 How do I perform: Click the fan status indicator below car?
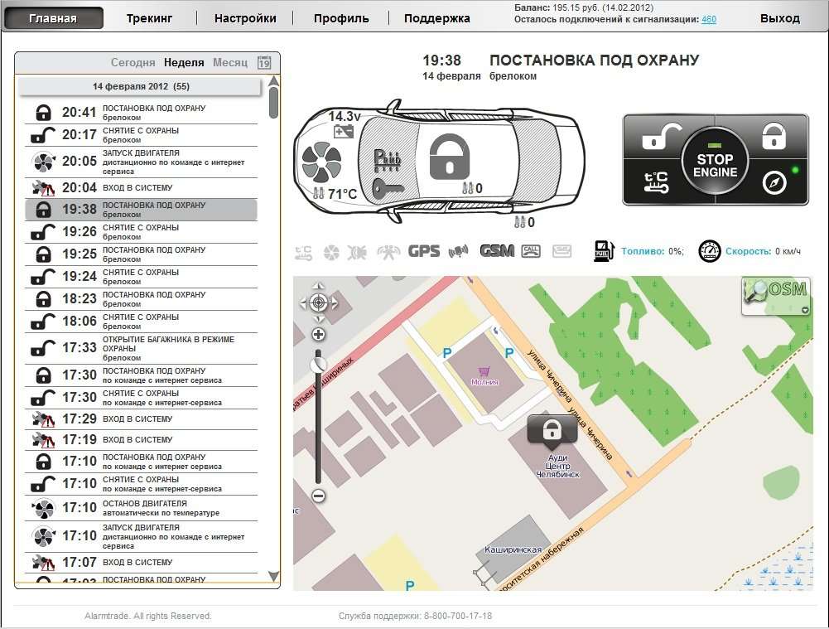tap(331, 252)
